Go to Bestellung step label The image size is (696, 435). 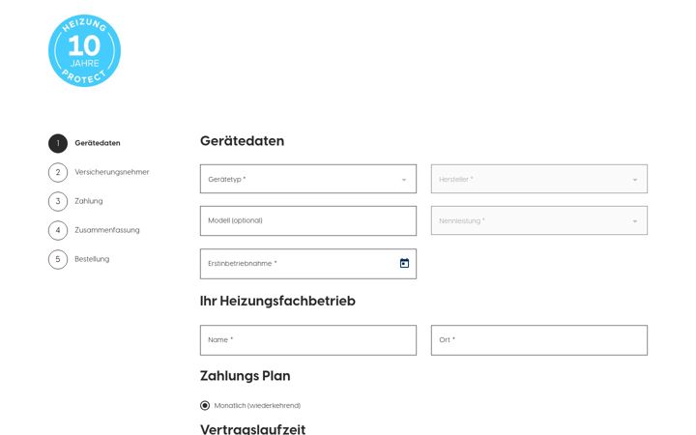click(92, 259)
